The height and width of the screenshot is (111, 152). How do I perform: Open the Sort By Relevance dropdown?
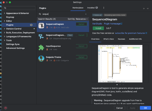click(x=78, y=19)
